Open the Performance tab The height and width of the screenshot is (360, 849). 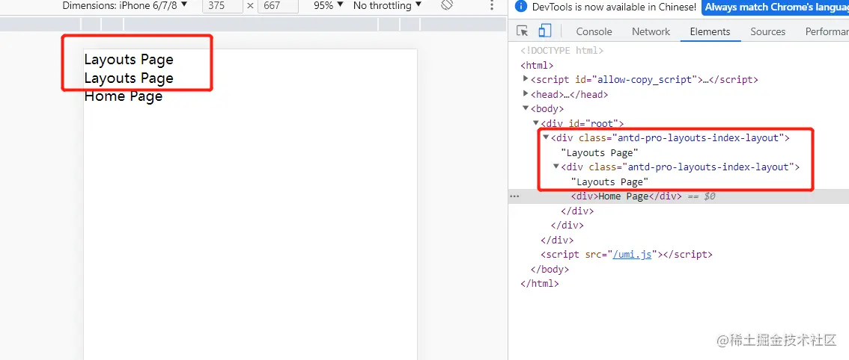pyautogui.click(x=827, y=31)
